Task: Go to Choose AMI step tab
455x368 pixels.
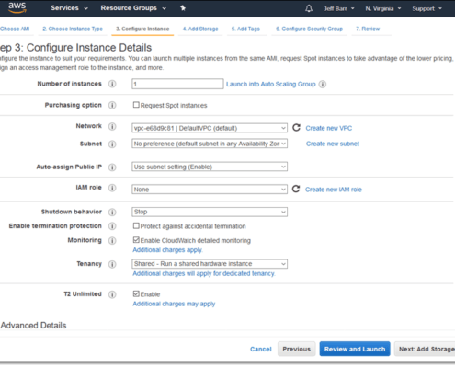Action: coord(15,29)
